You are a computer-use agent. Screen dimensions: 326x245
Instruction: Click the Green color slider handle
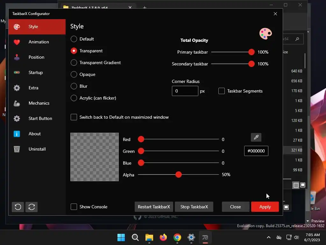(141, 151)
